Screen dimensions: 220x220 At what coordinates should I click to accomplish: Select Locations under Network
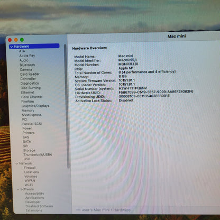[x=32, y=172]
